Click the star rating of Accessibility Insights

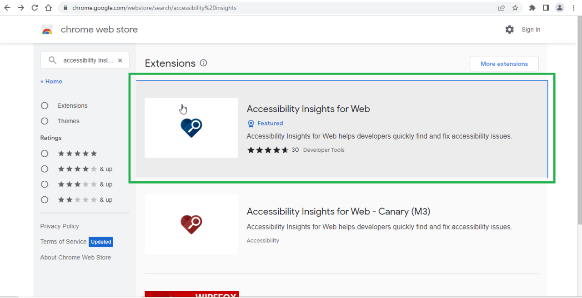click(268, 150)
